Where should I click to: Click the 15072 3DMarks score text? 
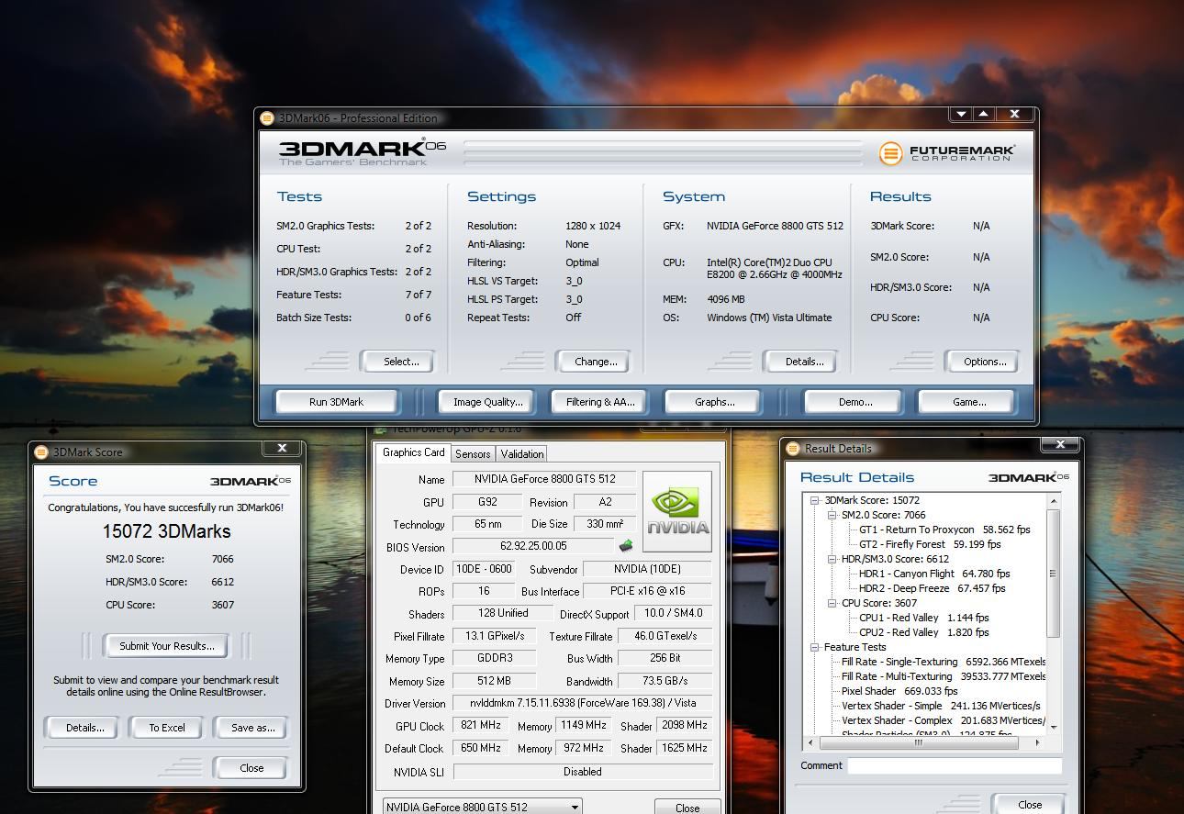tap(166, 531)
